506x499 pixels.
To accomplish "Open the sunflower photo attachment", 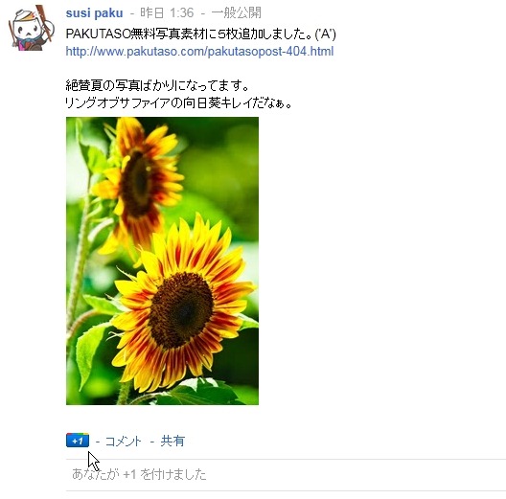I will tap(162, 261).
